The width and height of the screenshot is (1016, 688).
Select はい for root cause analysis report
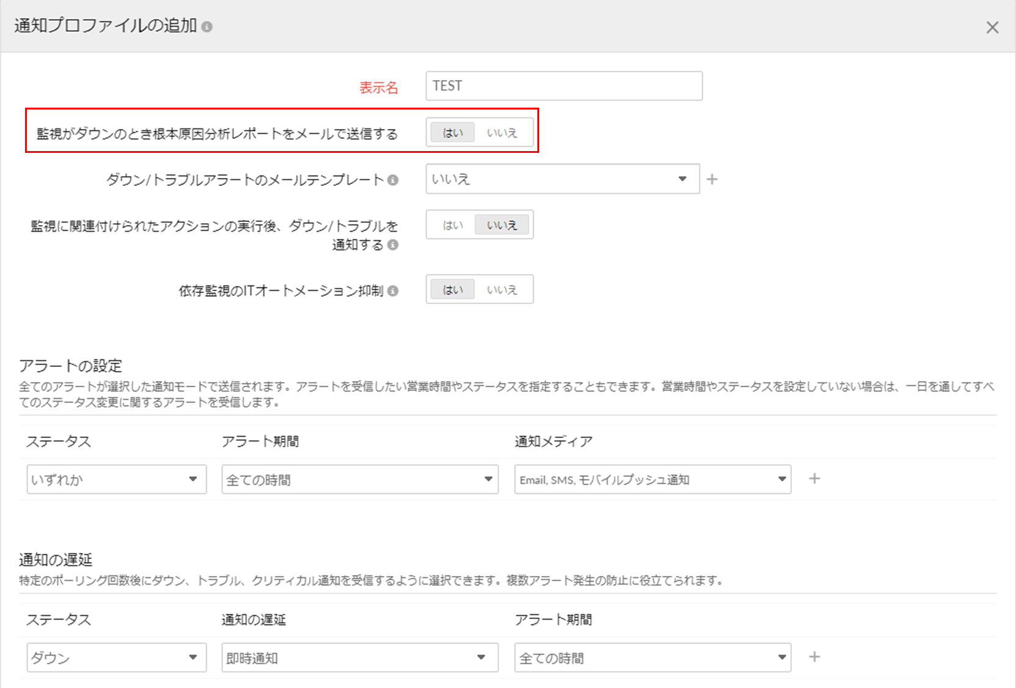[452, 133]
